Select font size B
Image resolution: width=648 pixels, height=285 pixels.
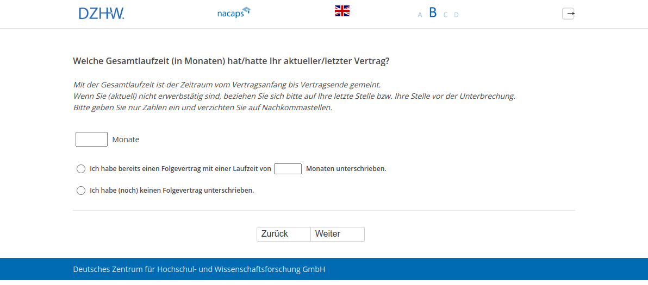pyautogui.click(x=433, y=12)
